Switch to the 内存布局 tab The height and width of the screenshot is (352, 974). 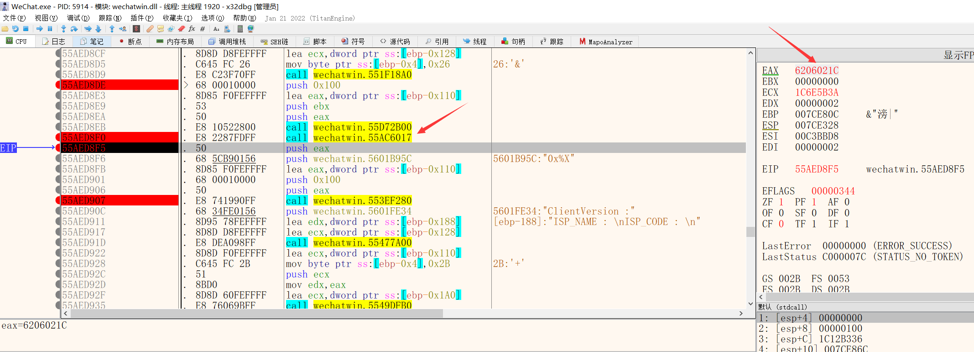[x=175, y=42]
